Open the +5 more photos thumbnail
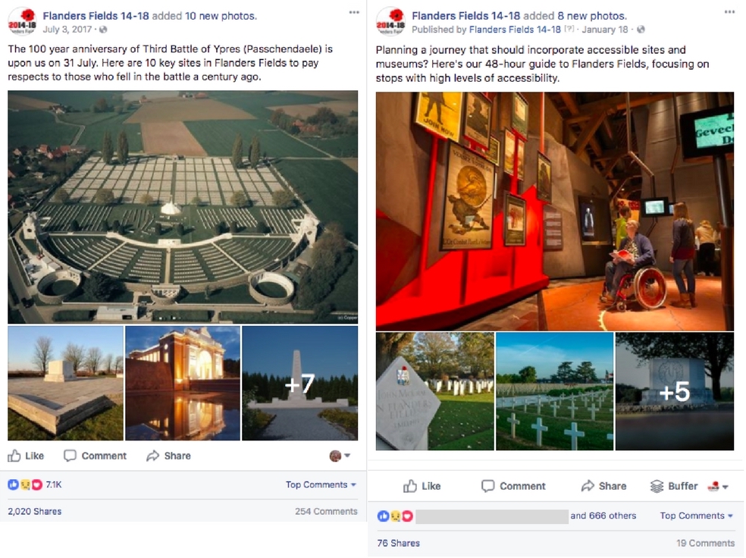 click(675, 391)
